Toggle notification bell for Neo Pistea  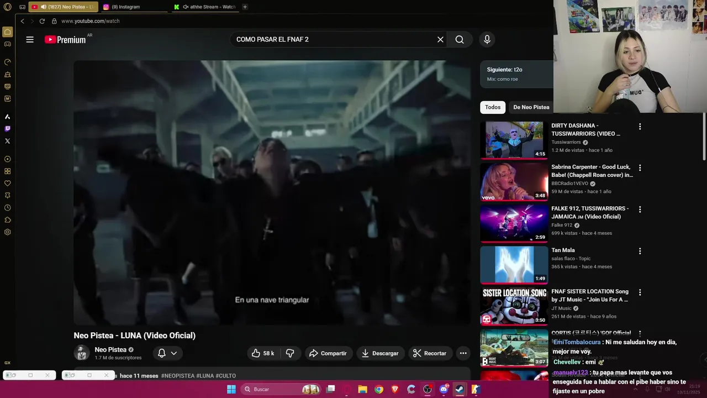(162, 353)
